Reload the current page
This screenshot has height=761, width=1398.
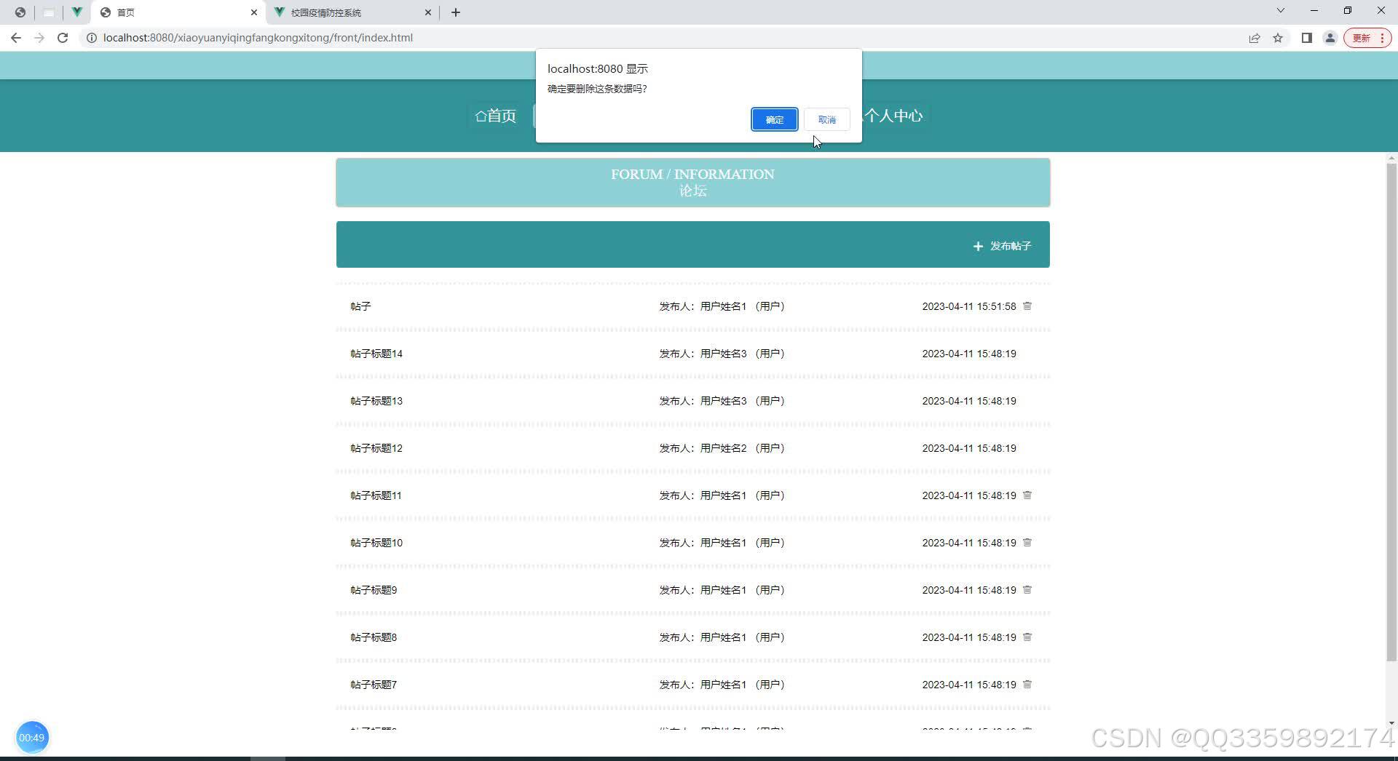(x=63, y=38)
